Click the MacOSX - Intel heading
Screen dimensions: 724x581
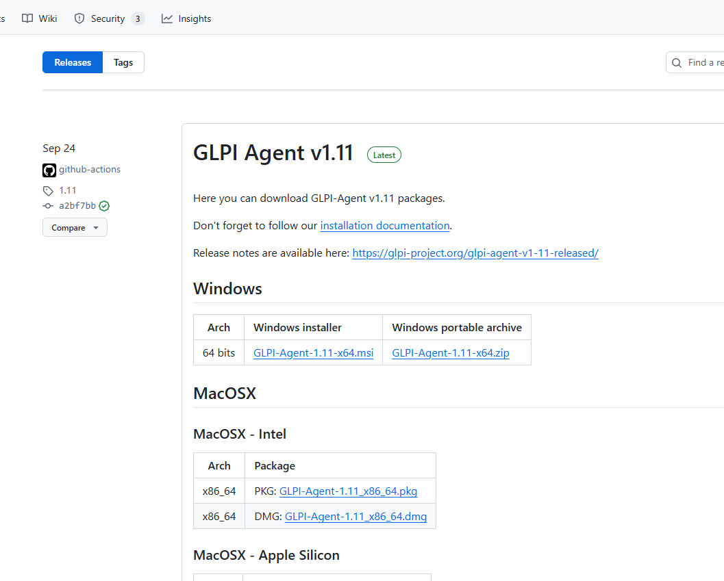[240, 434]
